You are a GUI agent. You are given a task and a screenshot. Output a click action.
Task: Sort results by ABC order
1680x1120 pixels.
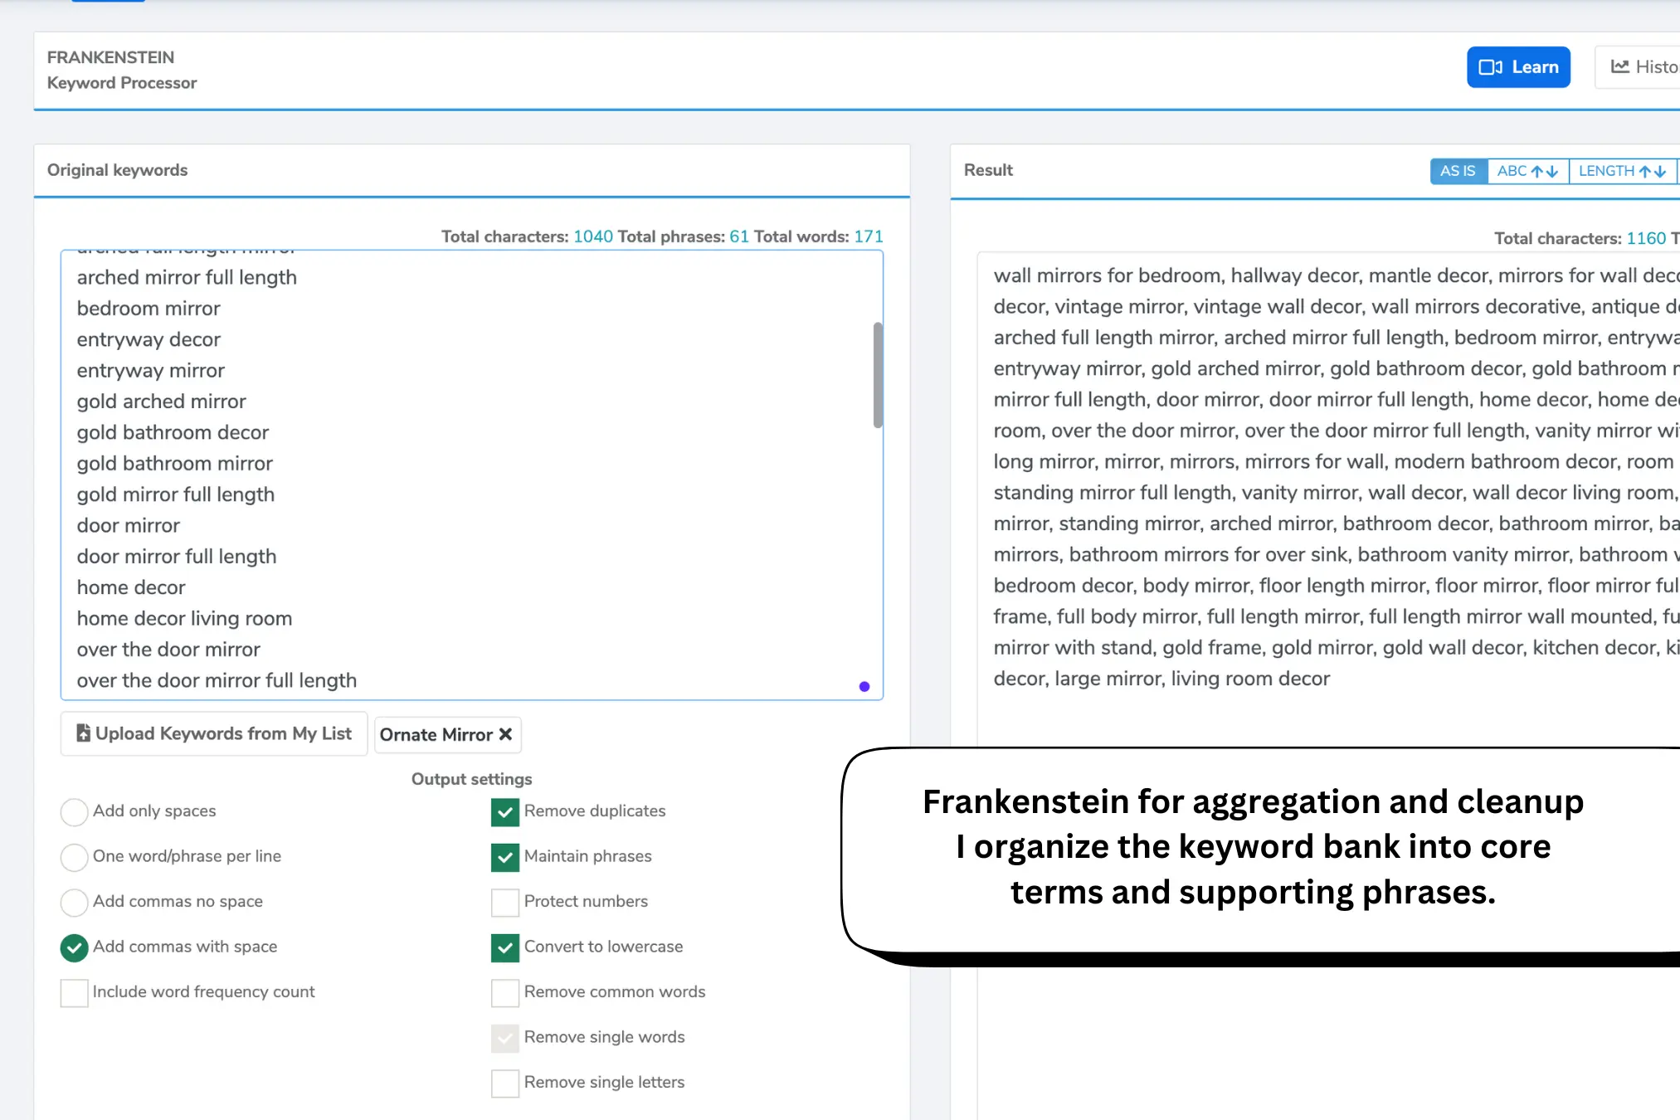1527,171
